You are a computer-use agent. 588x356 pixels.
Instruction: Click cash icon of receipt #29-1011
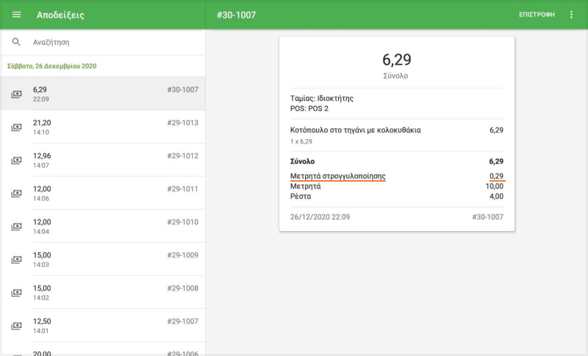pos(16,193)
